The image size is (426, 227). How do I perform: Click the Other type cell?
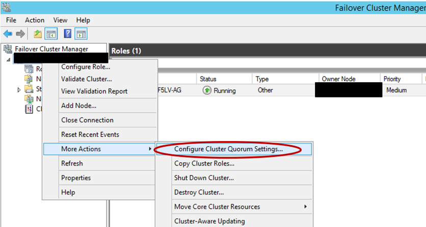[265, 90]
